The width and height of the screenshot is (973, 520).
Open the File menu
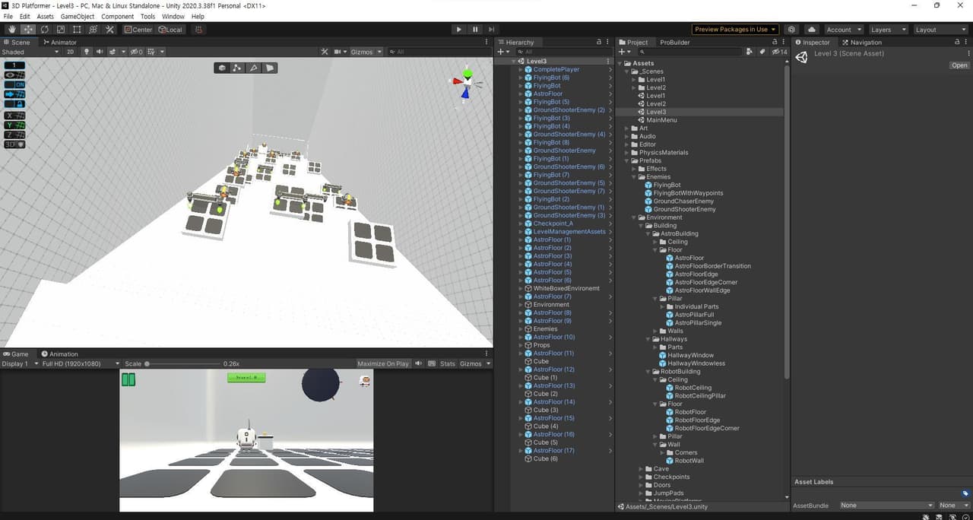[x=8, y=16]
